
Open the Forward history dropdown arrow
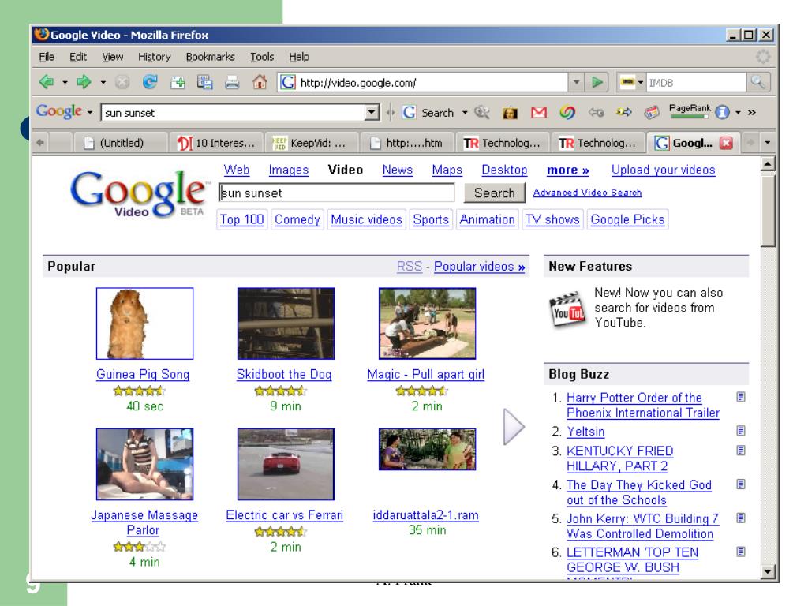(103, 82)
